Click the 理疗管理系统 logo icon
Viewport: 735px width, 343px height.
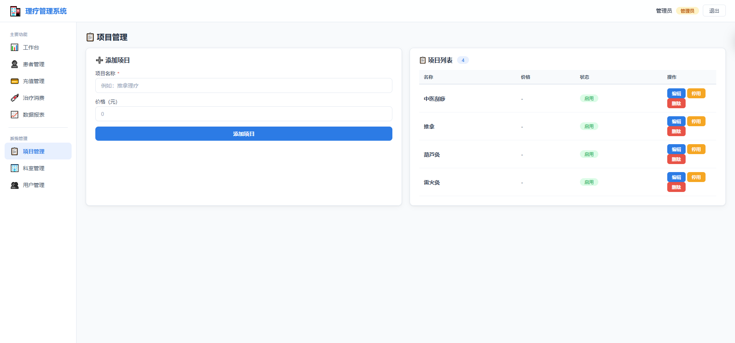coord(15,11)
